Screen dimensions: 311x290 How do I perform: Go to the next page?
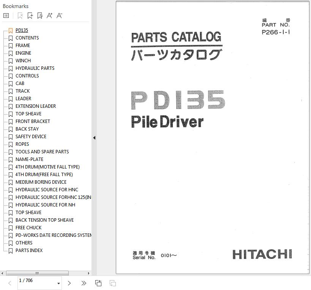point(69,283)
